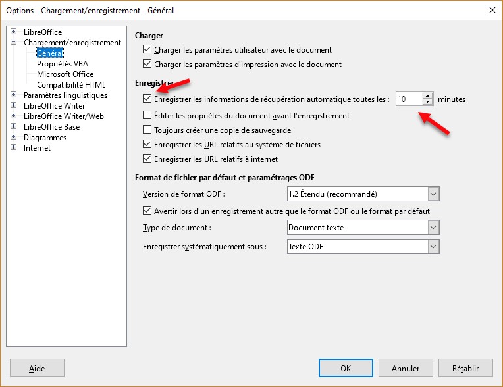Expand the LibreOffice Writer node
The width and height of the screenshot is (503, 387).
click(14, 106)
